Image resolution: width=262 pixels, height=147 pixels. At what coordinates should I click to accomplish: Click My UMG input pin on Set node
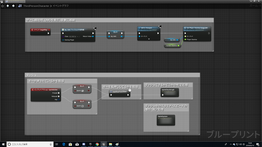109,36
